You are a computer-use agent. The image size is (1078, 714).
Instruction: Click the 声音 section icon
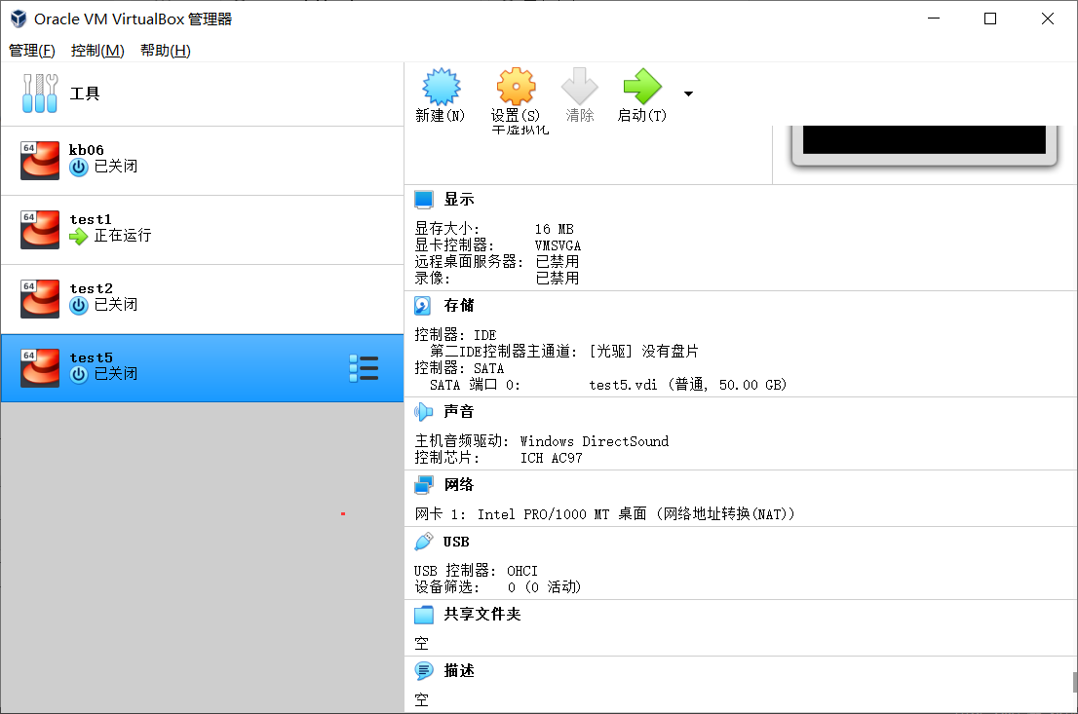(423, 411)
